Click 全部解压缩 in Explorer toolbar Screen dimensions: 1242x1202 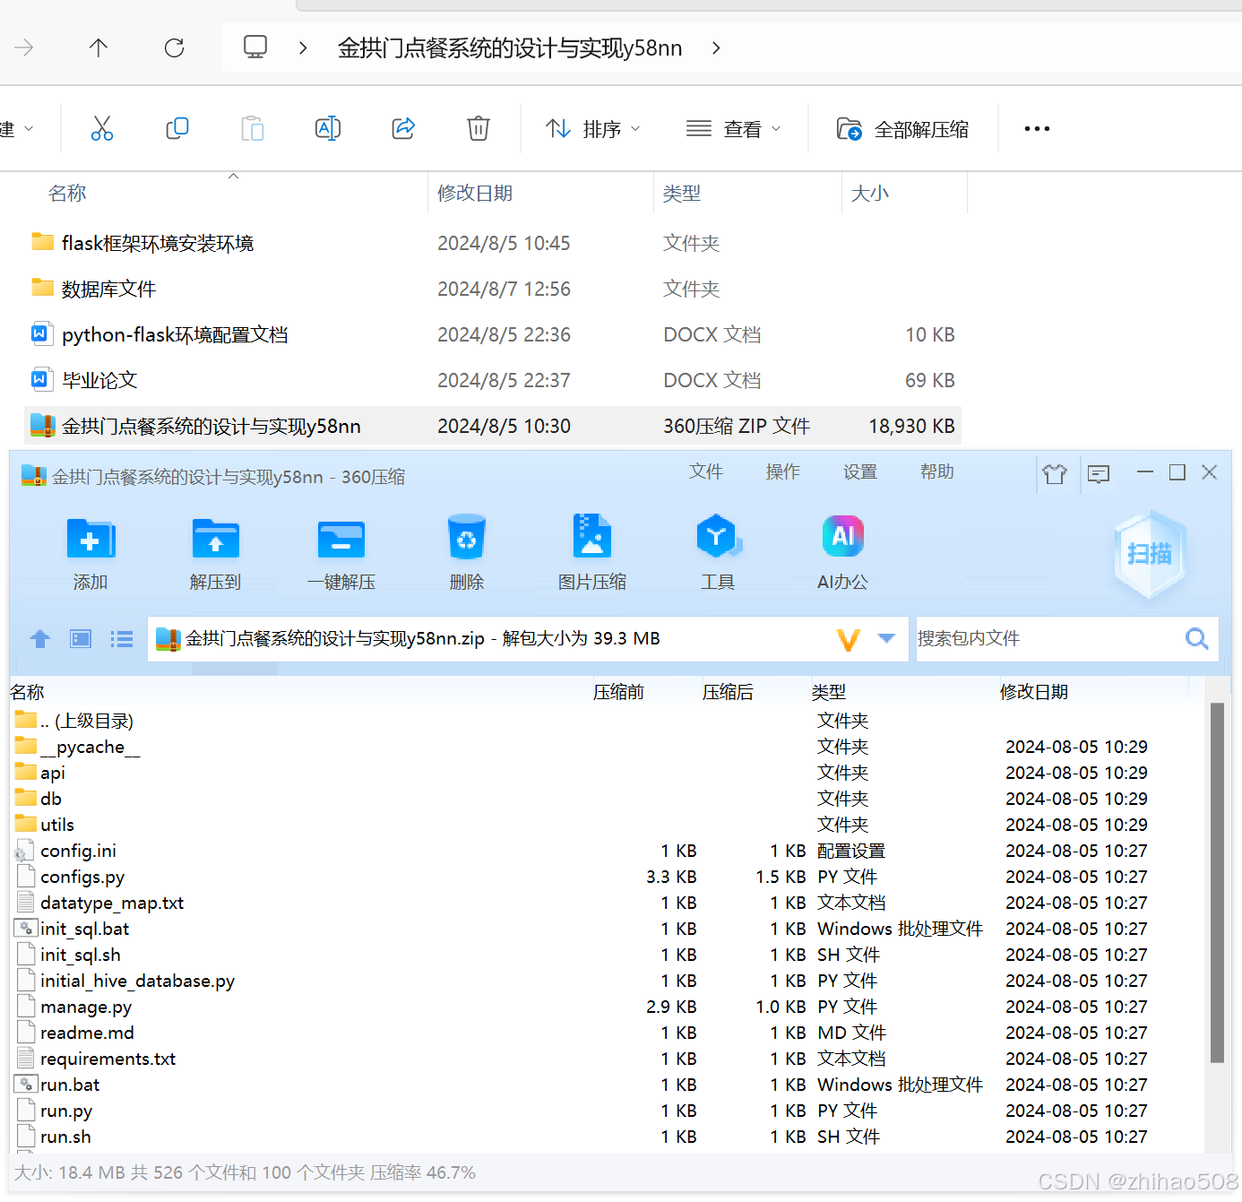click(903, 128)
